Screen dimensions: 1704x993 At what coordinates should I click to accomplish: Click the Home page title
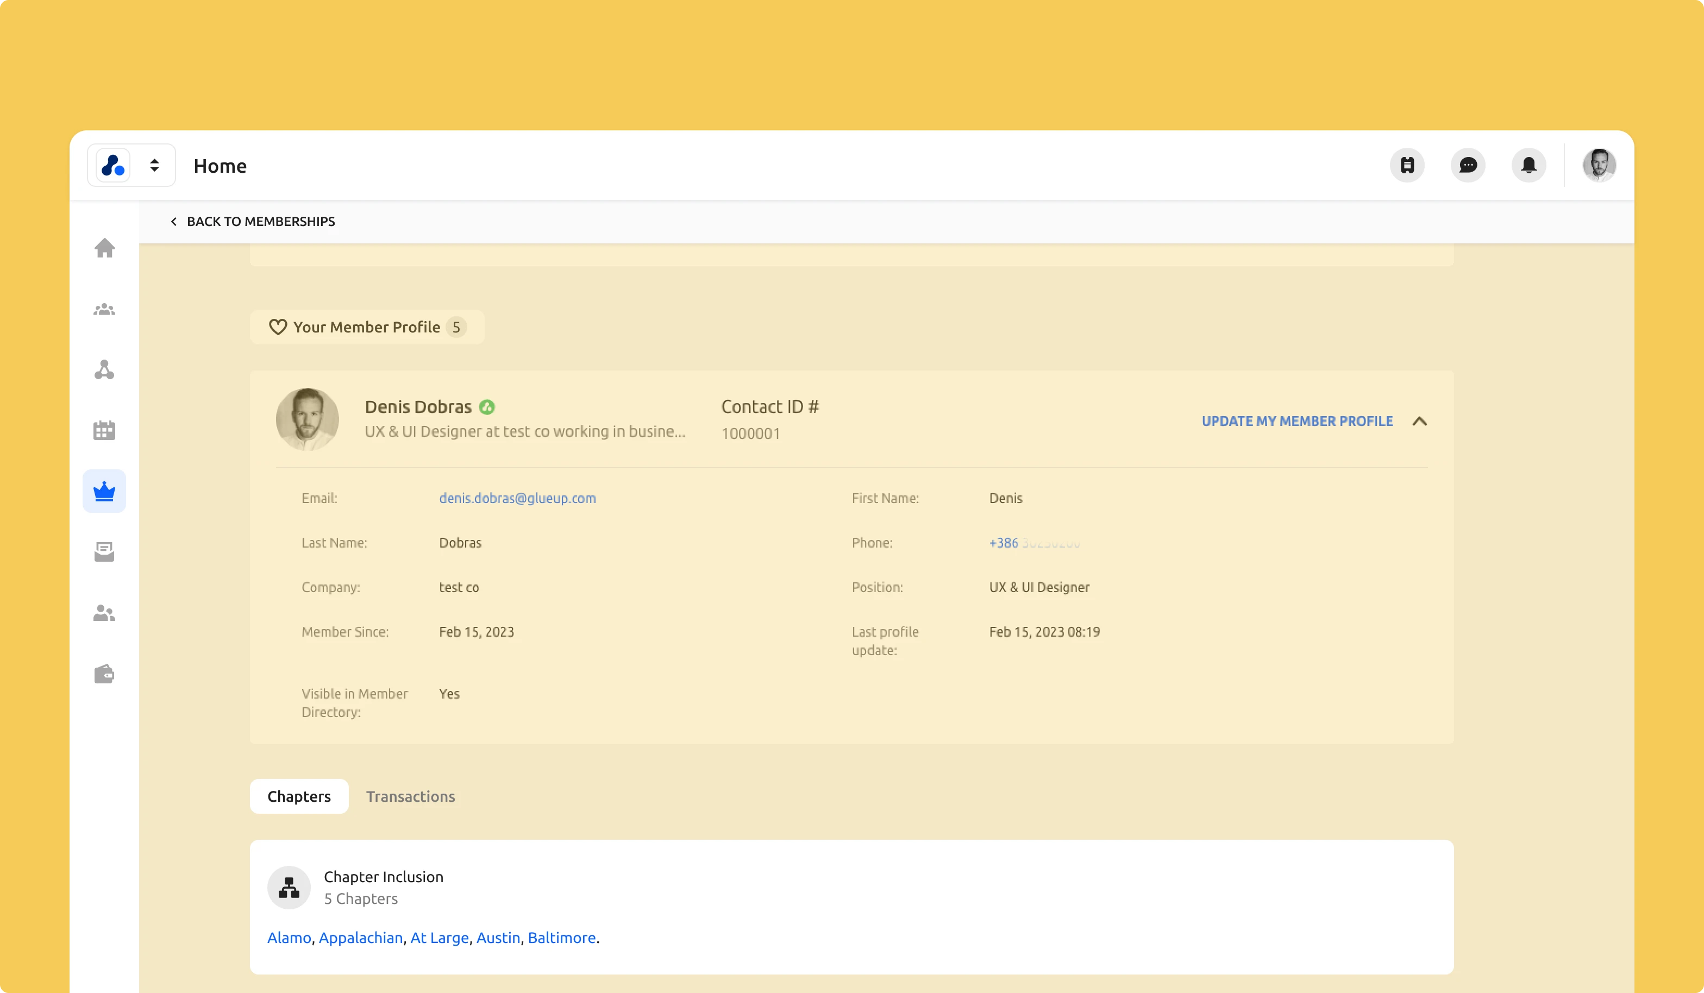[x=220, y=166]
